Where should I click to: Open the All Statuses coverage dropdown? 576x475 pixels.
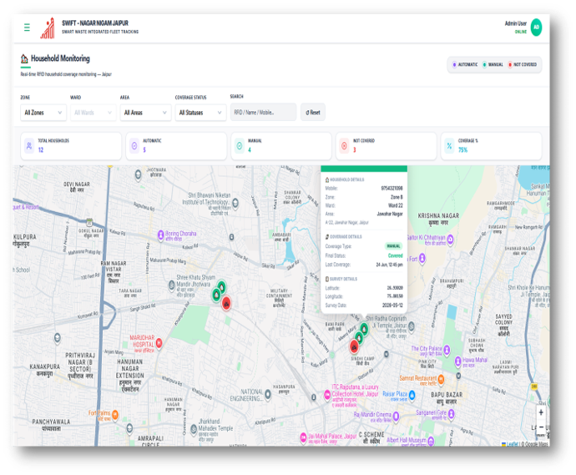(200, 113)
